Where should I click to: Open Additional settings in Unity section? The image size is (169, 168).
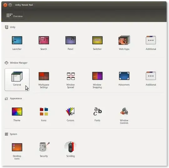151,40
